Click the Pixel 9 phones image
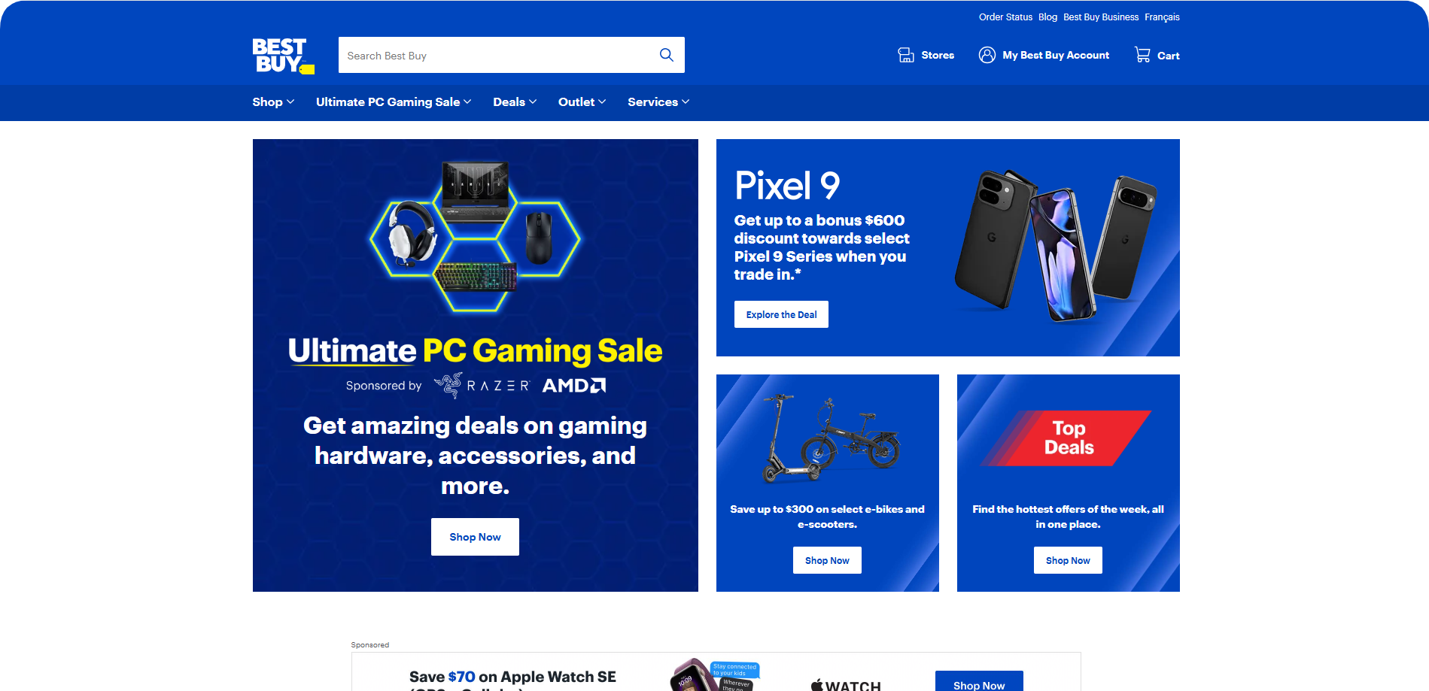The height and width of the screenshot is (691, 1429). 1055,246
